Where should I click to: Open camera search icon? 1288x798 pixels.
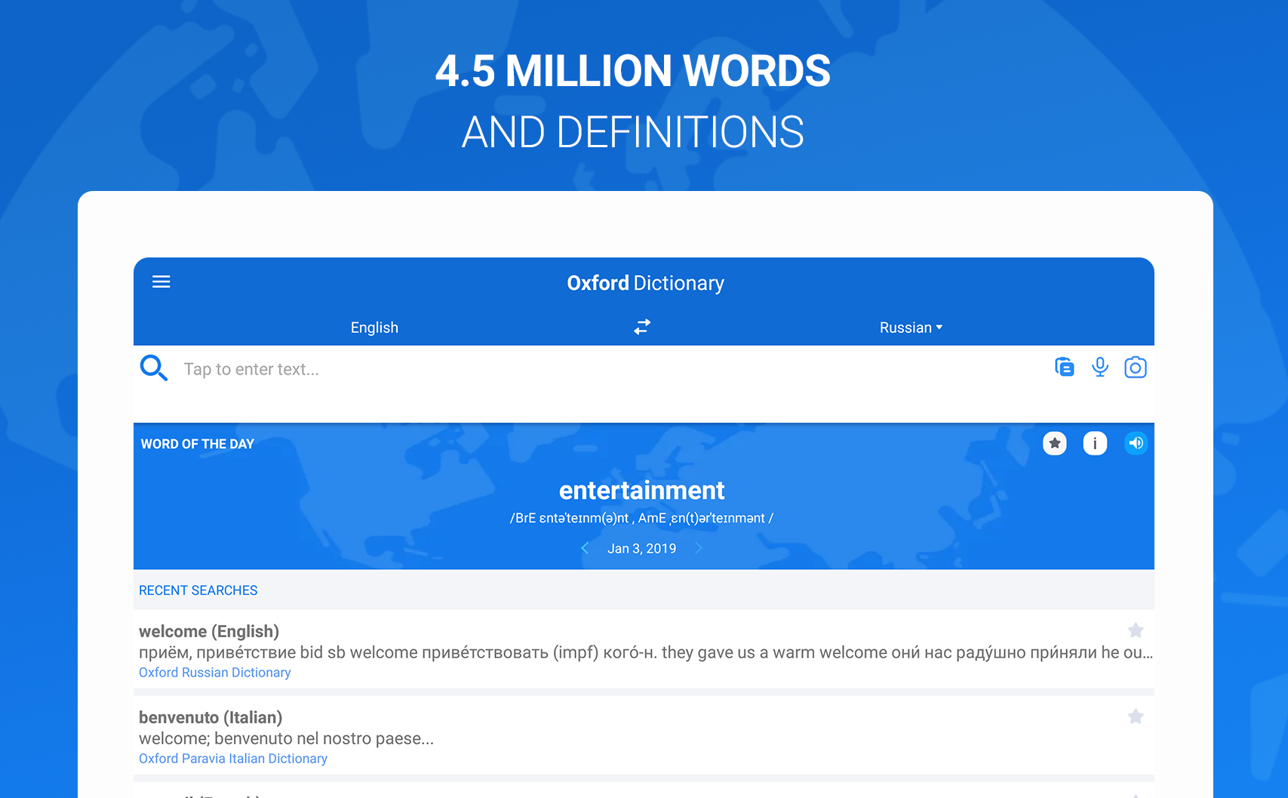(x=1135, y=367)
